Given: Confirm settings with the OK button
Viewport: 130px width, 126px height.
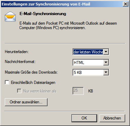Looking at the screenshot, I should (84, 118).
